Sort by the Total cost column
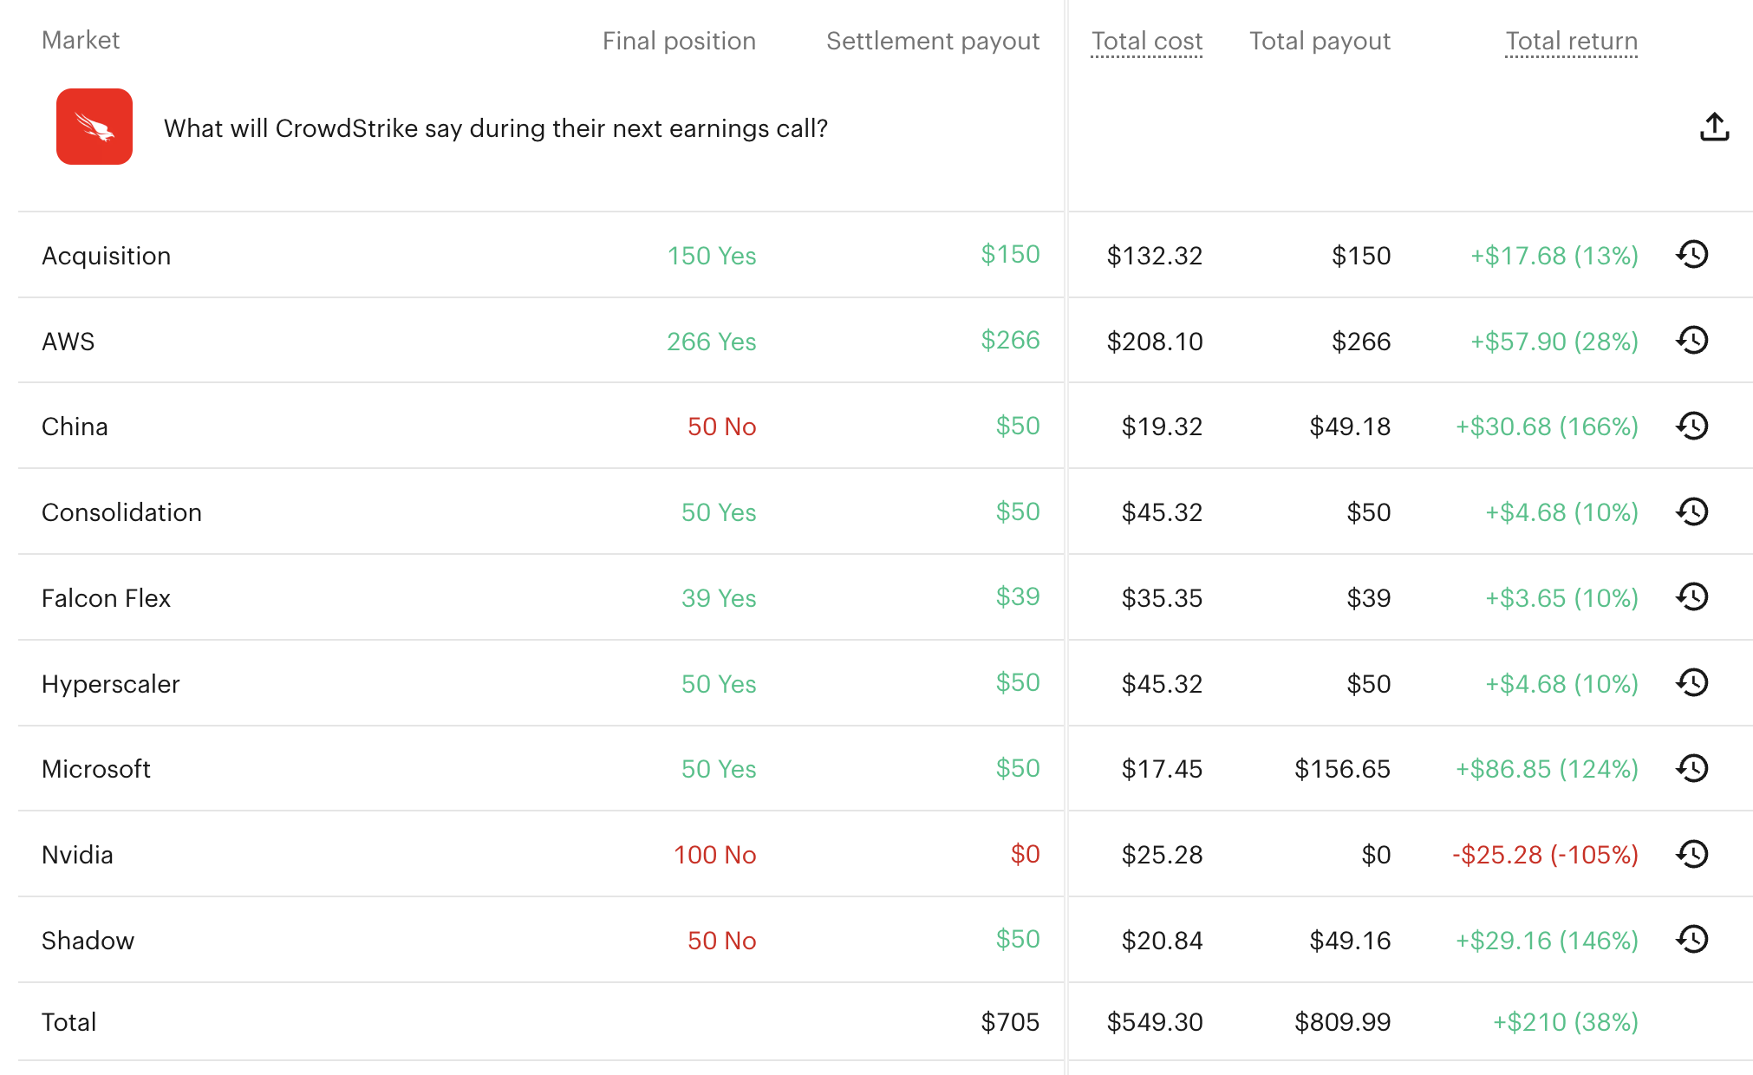Image resolution: width=1753 pixels, height=1075 pixels. 1146,41
